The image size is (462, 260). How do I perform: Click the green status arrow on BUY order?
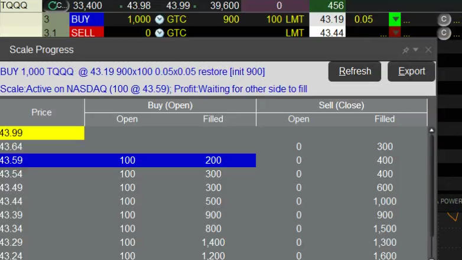395,19
